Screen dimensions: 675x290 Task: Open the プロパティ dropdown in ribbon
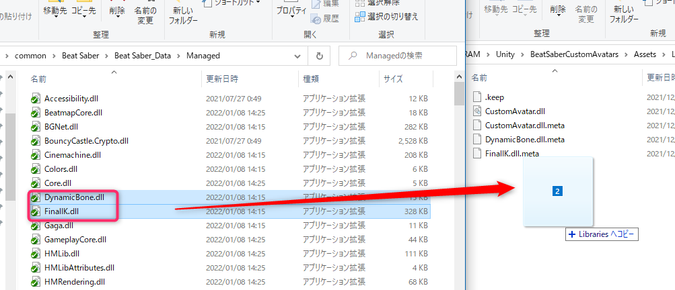coord(291,17)
